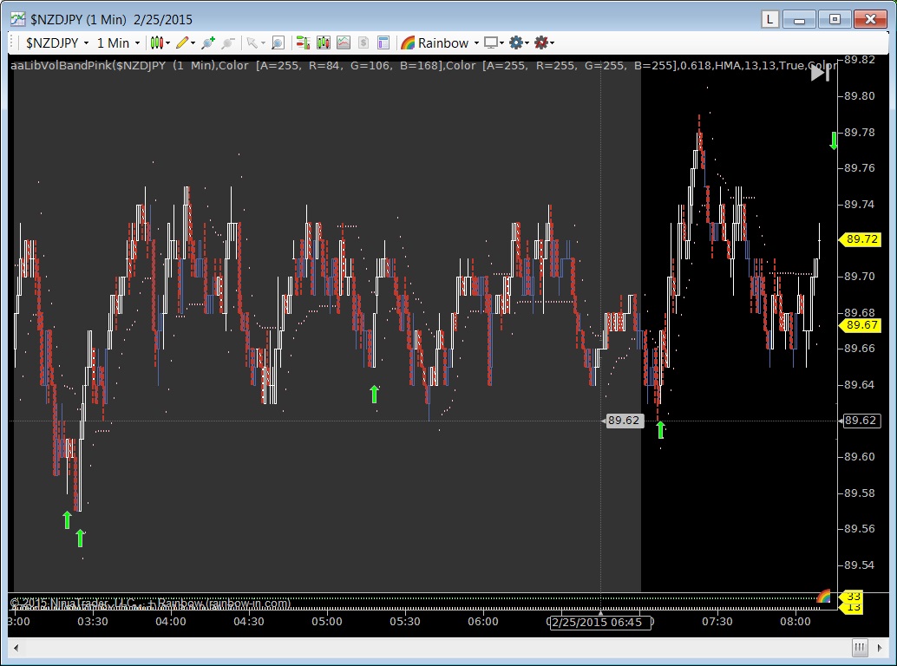The height and width of the screenshot is (666, 897).
Task: Click the yellow 33 indicator marker
Action: (852, 597)
